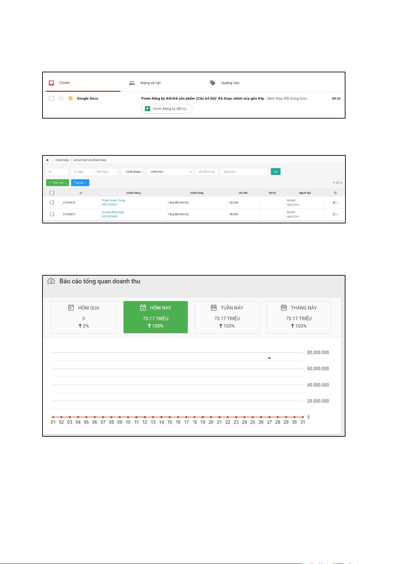Select the HÔM QUA revenue card
The width and height of the screenshot is (399, 564).
(x=84, y=317)
